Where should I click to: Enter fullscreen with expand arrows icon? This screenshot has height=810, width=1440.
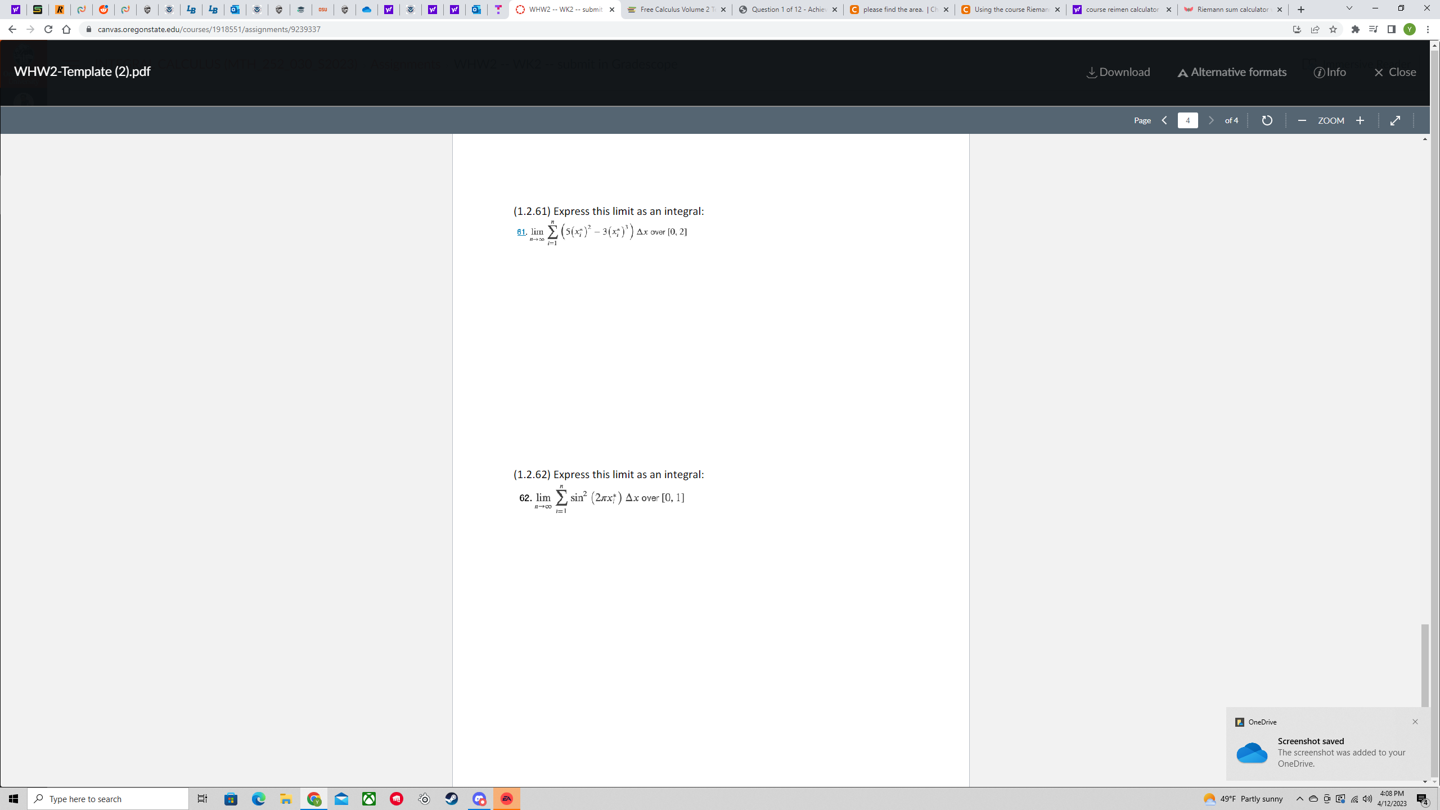click(x=1395, y=120)
